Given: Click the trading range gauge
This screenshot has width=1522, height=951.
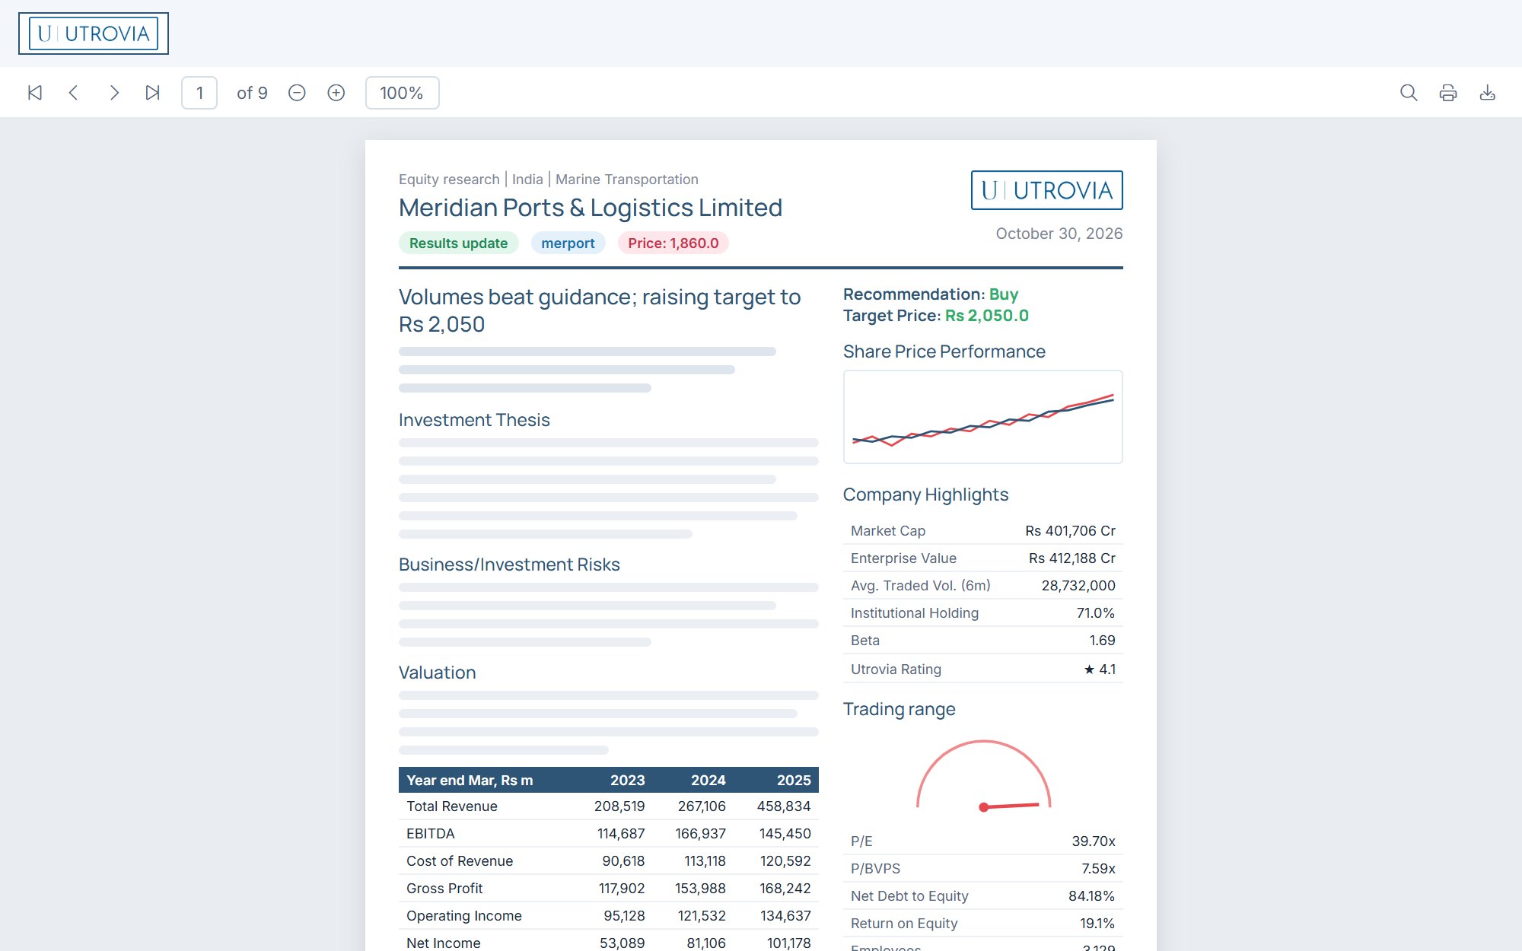Looking at the screenshot, I should point(982,776).
